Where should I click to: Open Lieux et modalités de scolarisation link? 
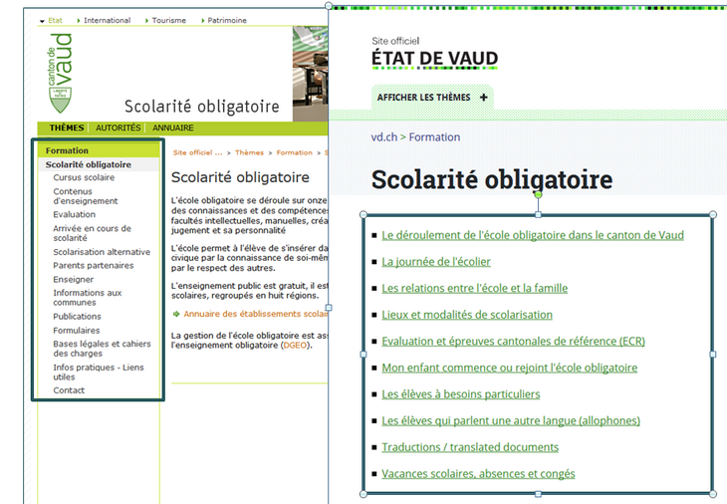pyautogui.click(x=467, y=315)
